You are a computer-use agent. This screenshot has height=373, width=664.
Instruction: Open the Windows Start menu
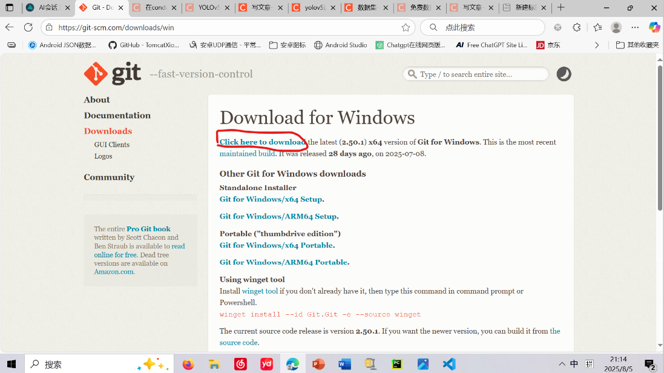point(12,364)
